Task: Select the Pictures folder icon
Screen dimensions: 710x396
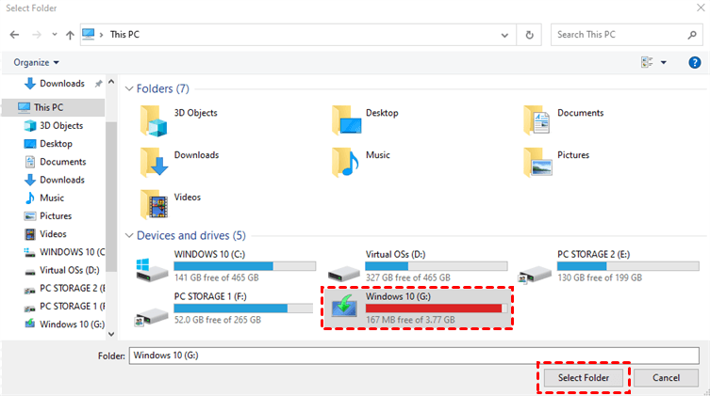Action: tap(538, 162)
